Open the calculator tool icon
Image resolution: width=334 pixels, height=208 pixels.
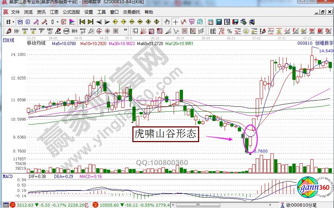(x=218, y=22)
